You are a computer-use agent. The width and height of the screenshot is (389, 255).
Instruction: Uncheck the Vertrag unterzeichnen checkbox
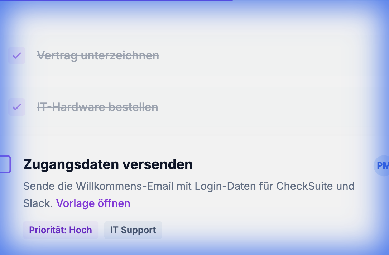[x=17, y=56]
